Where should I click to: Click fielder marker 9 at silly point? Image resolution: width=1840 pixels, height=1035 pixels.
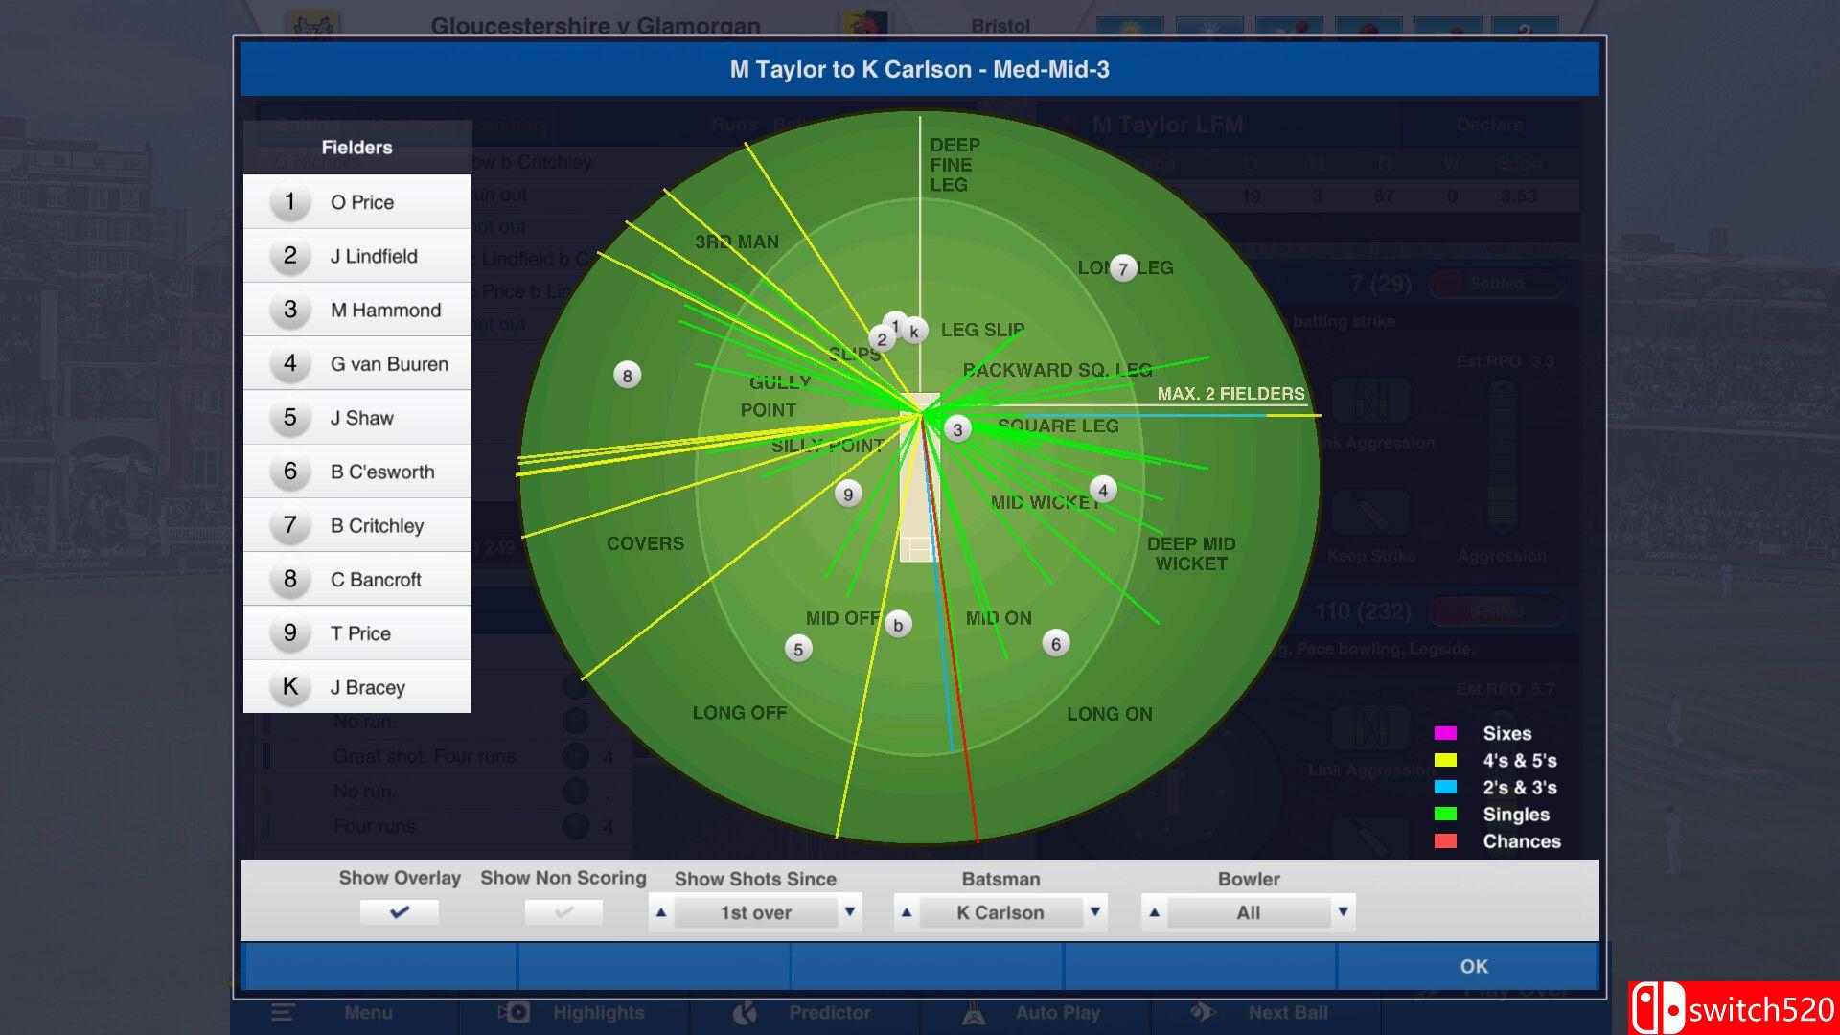[848, 494]
